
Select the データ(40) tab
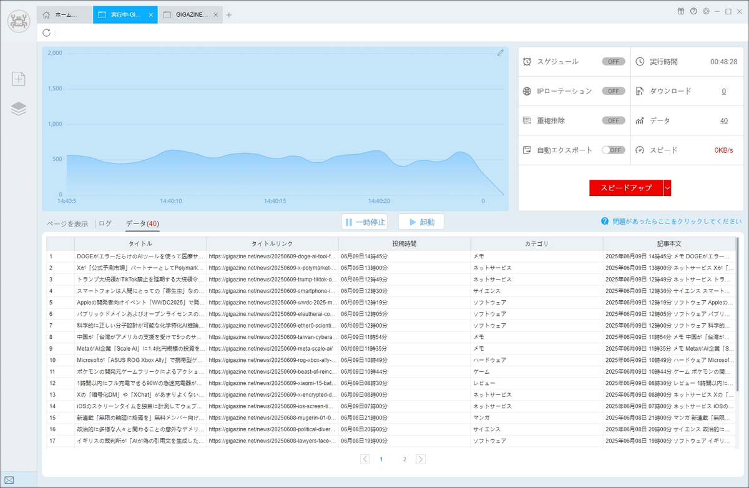click(x=142, y=223)
